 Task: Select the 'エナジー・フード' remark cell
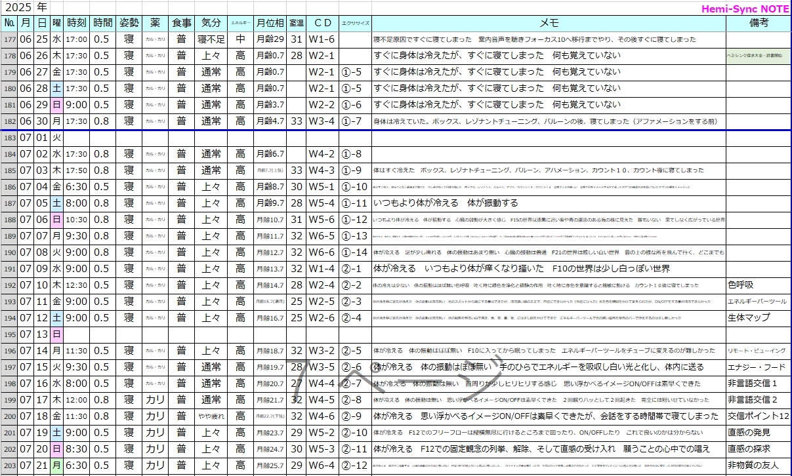pyautogui.click(x=758, y=367)
